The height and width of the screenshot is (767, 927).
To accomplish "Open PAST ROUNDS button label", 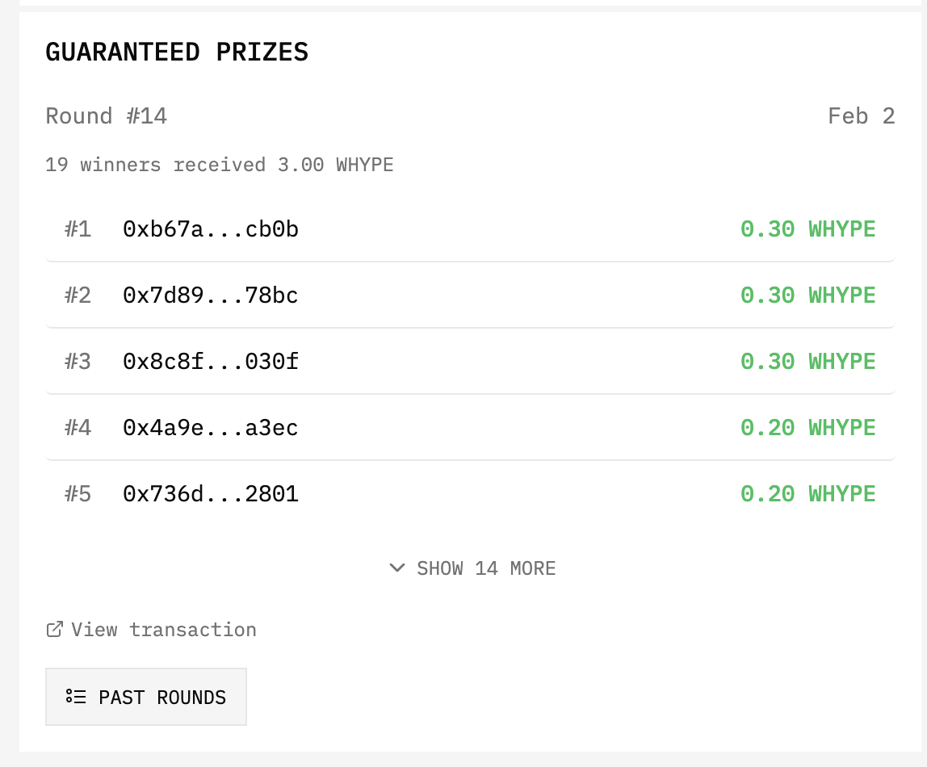I will click(x=162, y=697).
